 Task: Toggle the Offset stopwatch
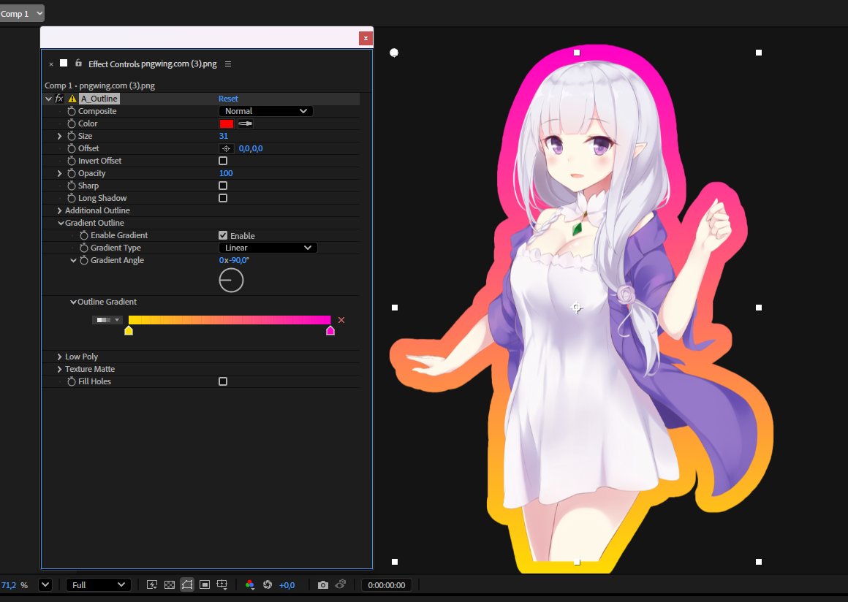coord(72,148)
